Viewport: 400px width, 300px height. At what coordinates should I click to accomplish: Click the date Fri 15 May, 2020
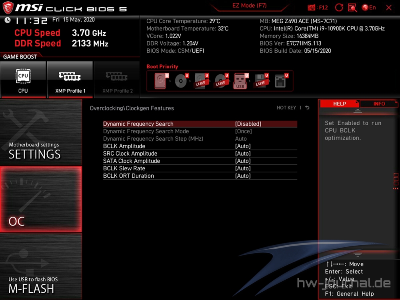pos(74,20)
